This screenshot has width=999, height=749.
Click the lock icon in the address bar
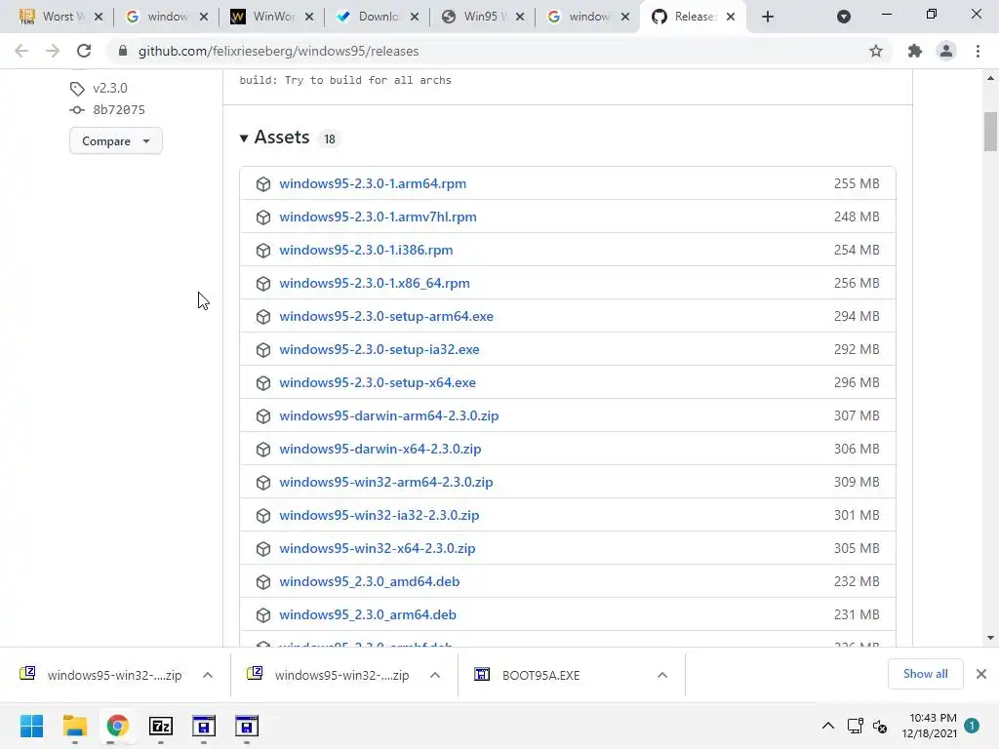click(123, 51)
